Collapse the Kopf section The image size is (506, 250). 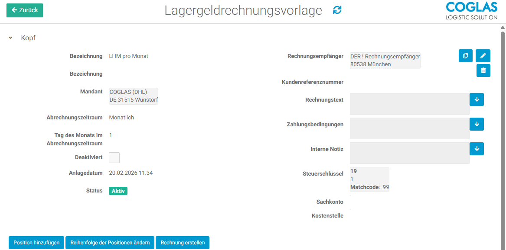10,38
